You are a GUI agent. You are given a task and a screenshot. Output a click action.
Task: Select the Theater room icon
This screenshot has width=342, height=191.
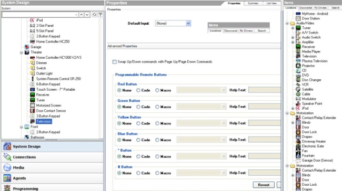27,52
